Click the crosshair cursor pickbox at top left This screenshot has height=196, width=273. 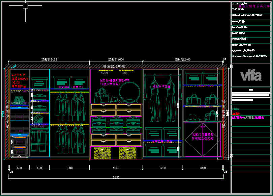pyautogui.click(x=25, y=5)
